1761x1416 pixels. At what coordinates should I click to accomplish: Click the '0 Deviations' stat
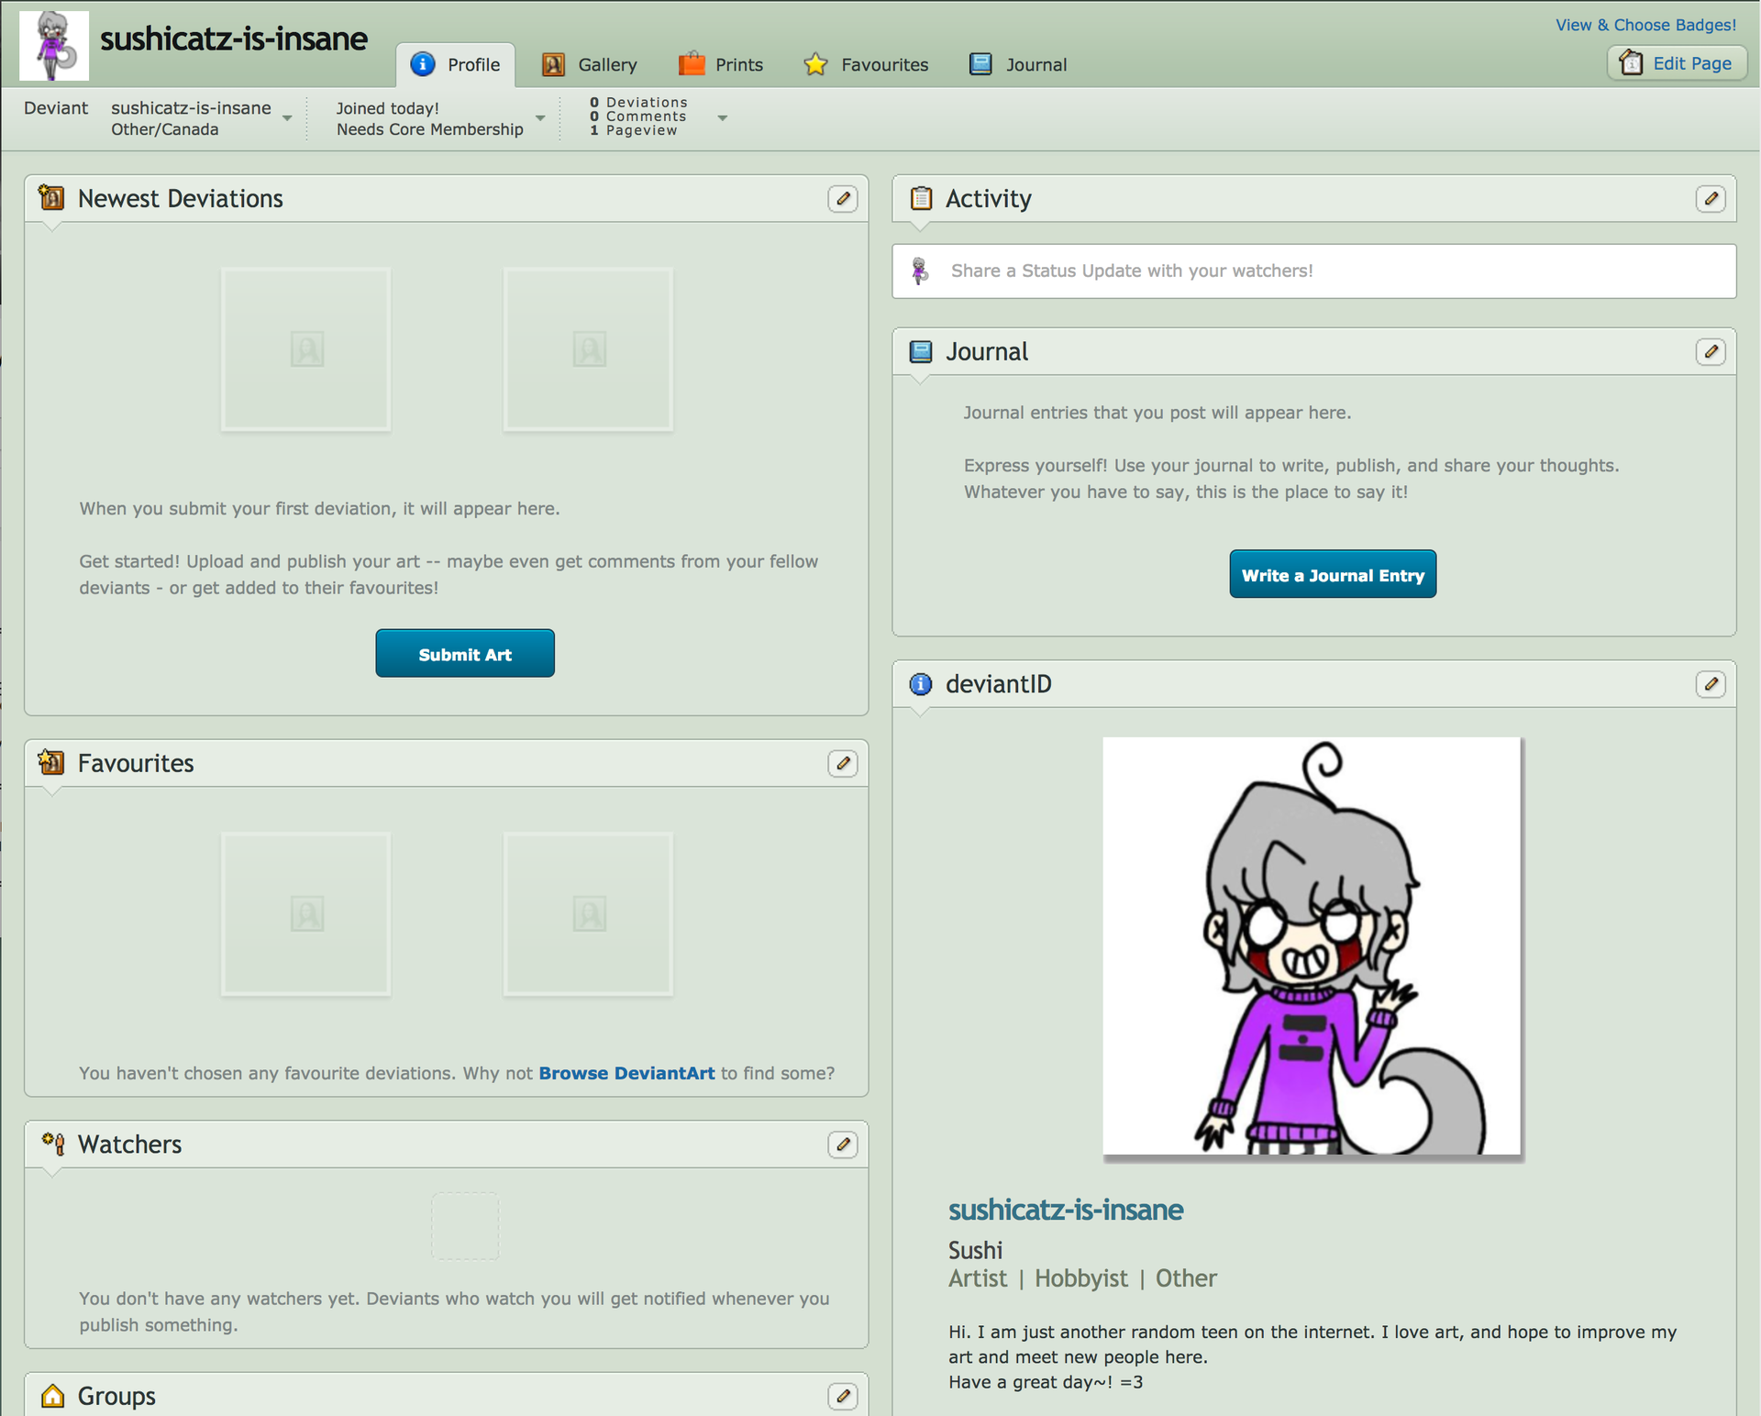[x=638, y=103]
